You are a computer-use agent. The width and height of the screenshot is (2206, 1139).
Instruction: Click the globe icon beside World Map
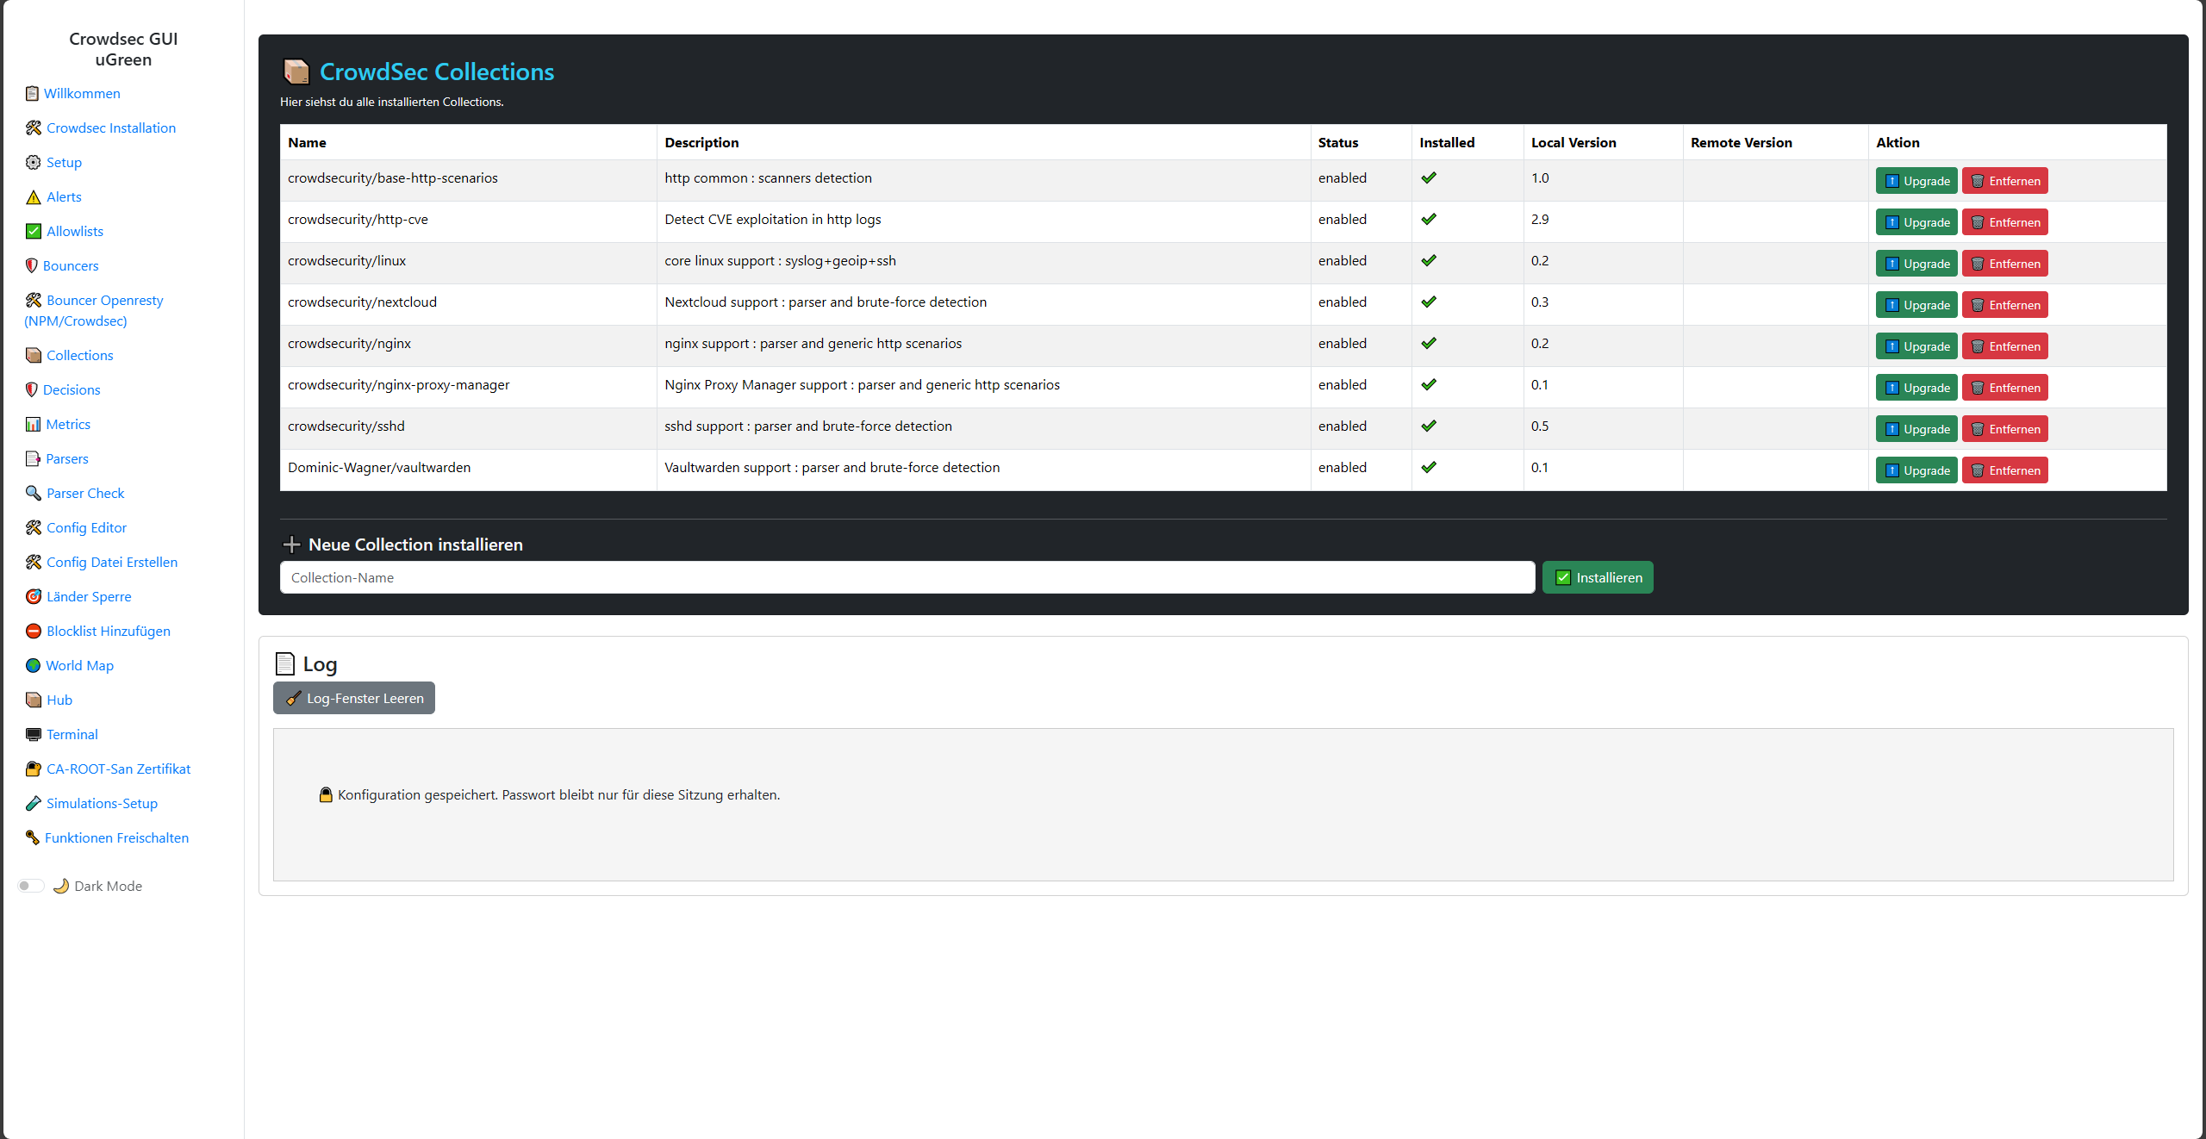[33, 665]
